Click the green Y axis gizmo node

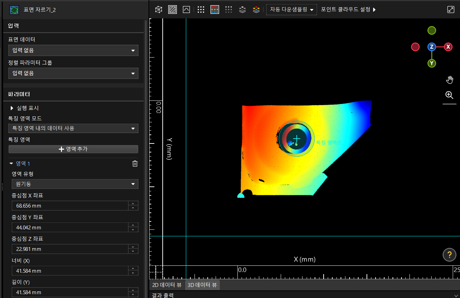tap(432, 63)
